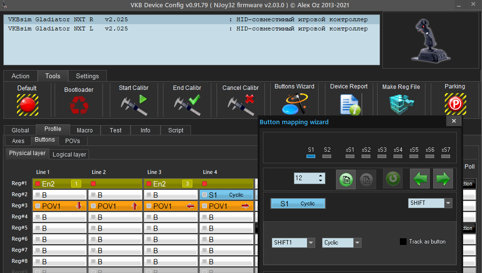Open the Test tab
Image resolution: width=482 pixels, height=273 pixels.
tap(116, 130)
